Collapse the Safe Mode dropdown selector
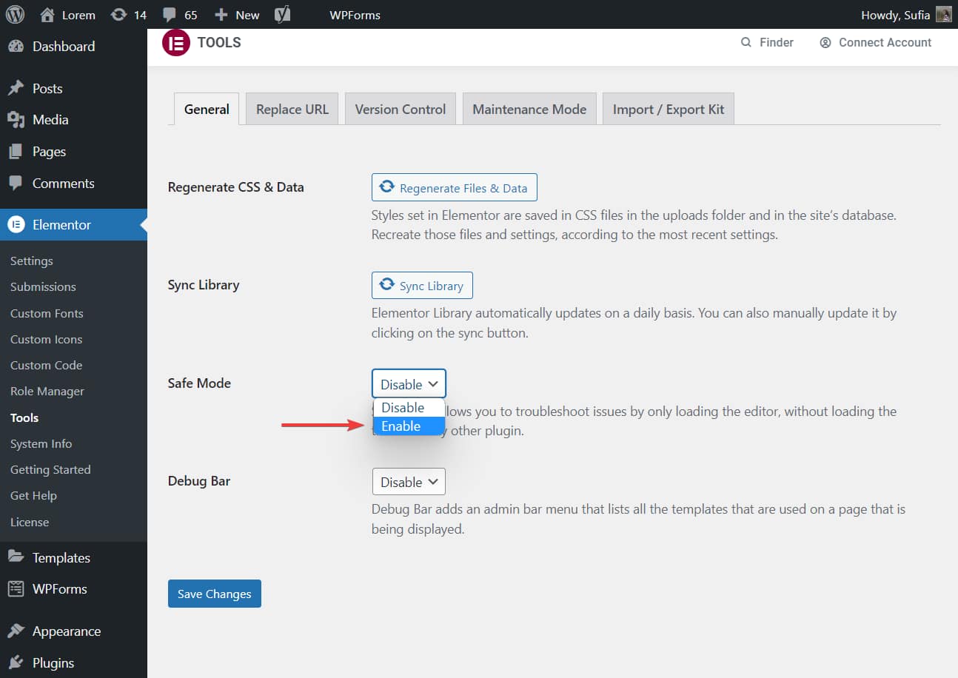The width and height of the screenshot is (958, 678). [408, 383]
